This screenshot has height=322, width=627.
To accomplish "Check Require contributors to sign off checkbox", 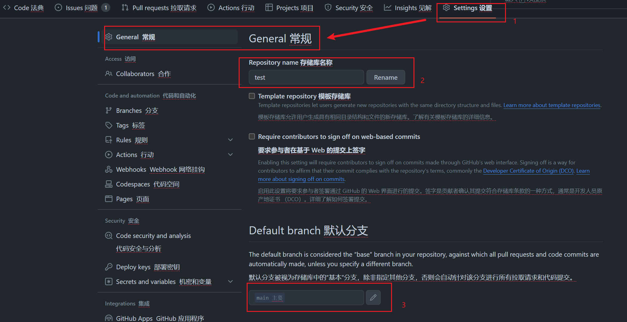I will tap(252, 136).
